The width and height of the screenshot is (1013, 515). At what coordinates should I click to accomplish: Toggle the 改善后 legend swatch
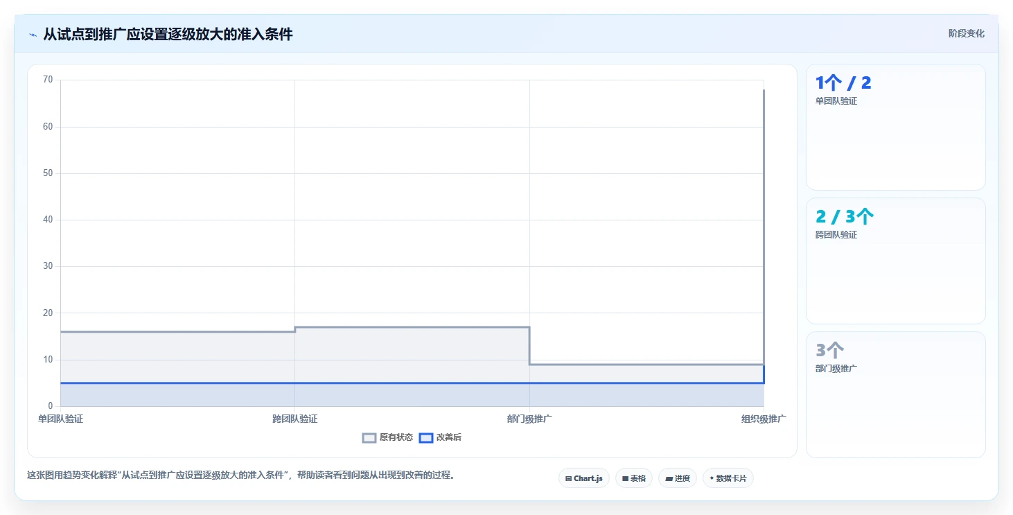click(x=426, y=437)
